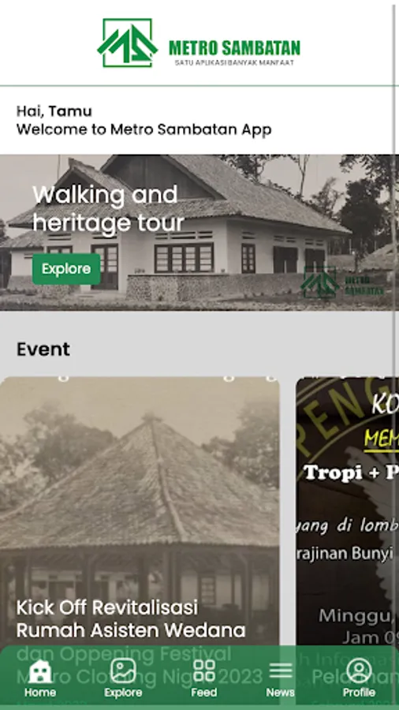Click the green Explore button on banner
Screen dimensions: 399x710
pos(66,269)
